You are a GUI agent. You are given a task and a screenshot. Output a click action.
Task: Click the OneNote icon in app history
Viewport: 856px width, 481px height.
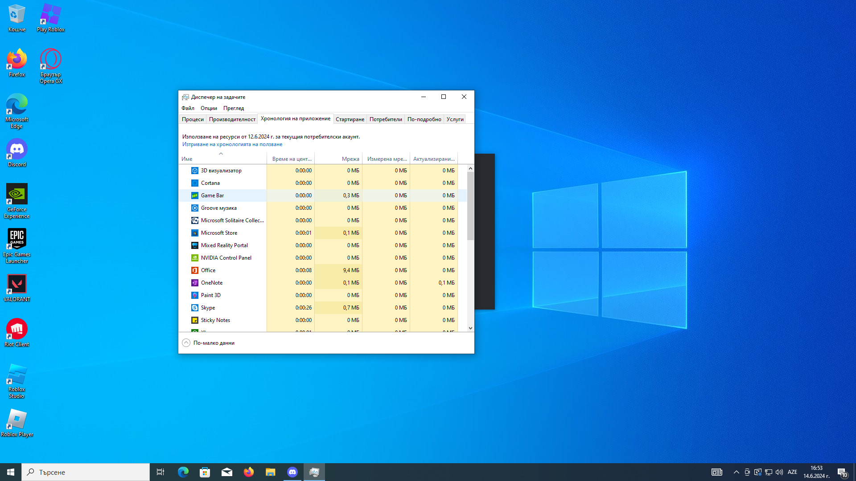click(195, 283)
